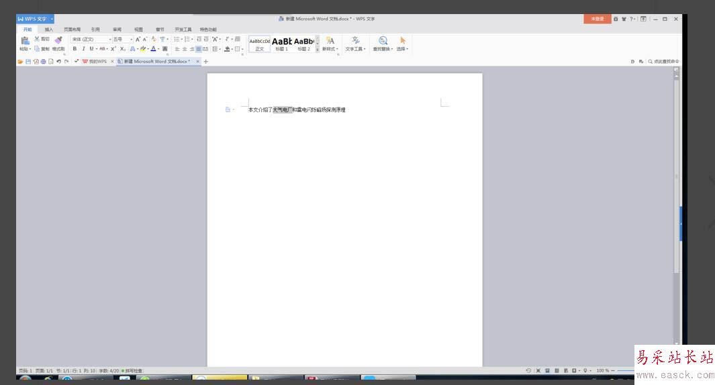Open the font size combo box
Screen dimensions: 715x385
pos(123,39)
